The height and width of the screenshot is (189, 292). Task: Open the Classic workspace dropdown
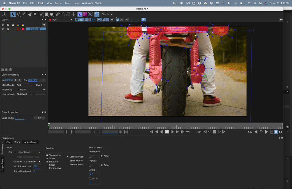point(107,14)
